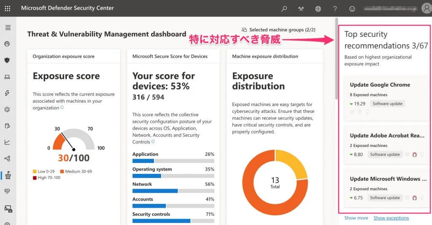
Task: Open the Update Microsoft Windows recommendation
Action: [x=386, y=189]
